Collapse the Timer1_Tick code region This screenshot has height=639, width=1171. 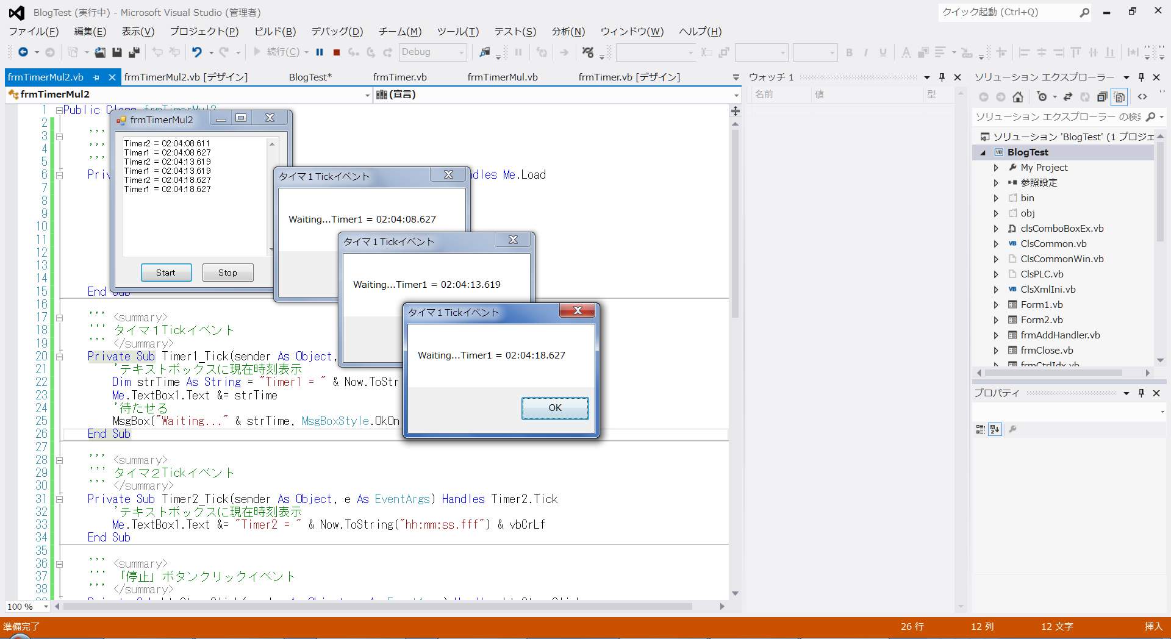[x=59, y=357]
